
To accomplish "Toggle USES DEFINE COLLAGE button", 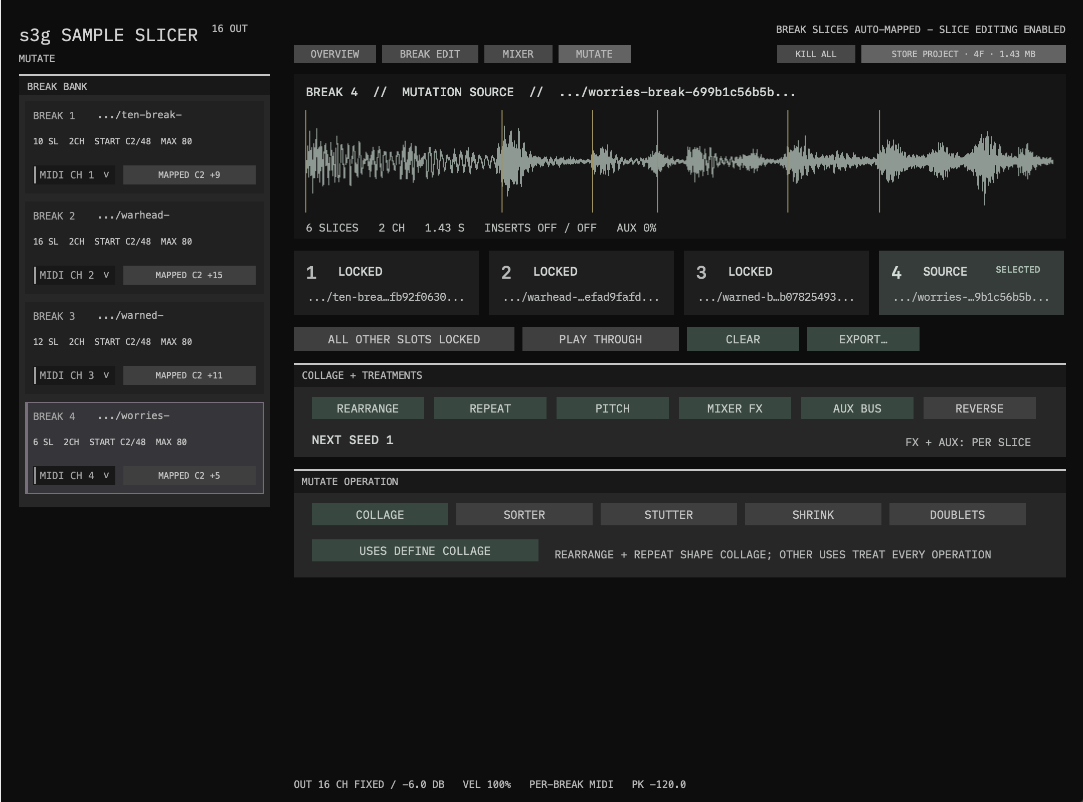I will click(x=425, y=551).
